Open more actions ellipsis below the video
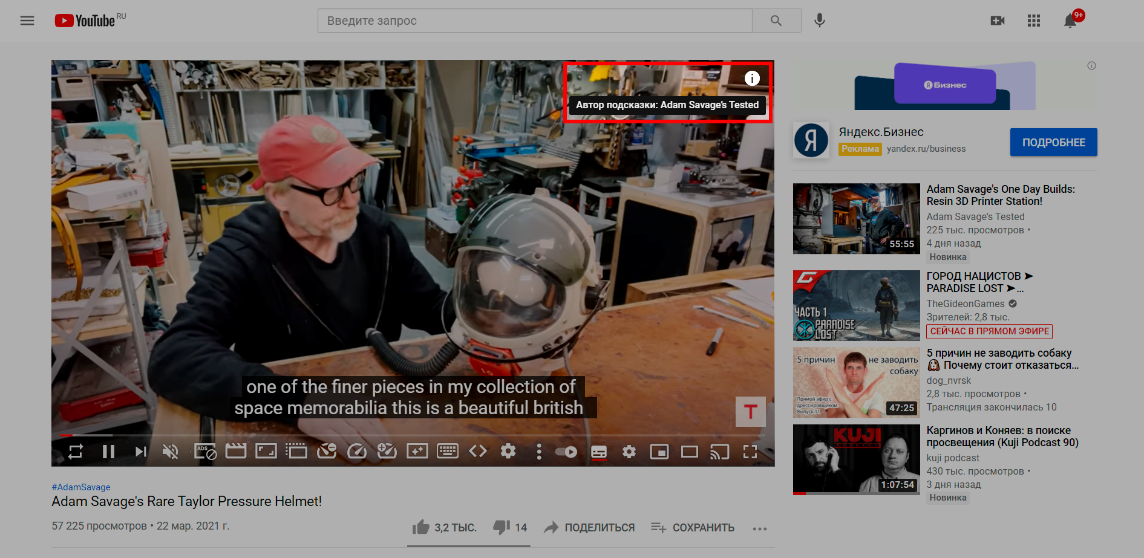 point(760,528)
